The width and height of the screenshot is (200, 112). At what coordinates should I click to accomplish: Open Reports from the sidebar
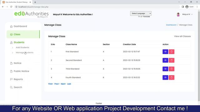pos(18,79)
